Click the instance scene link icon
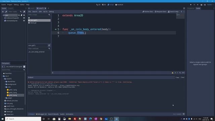The image size is (215, 121). (6, 12)
